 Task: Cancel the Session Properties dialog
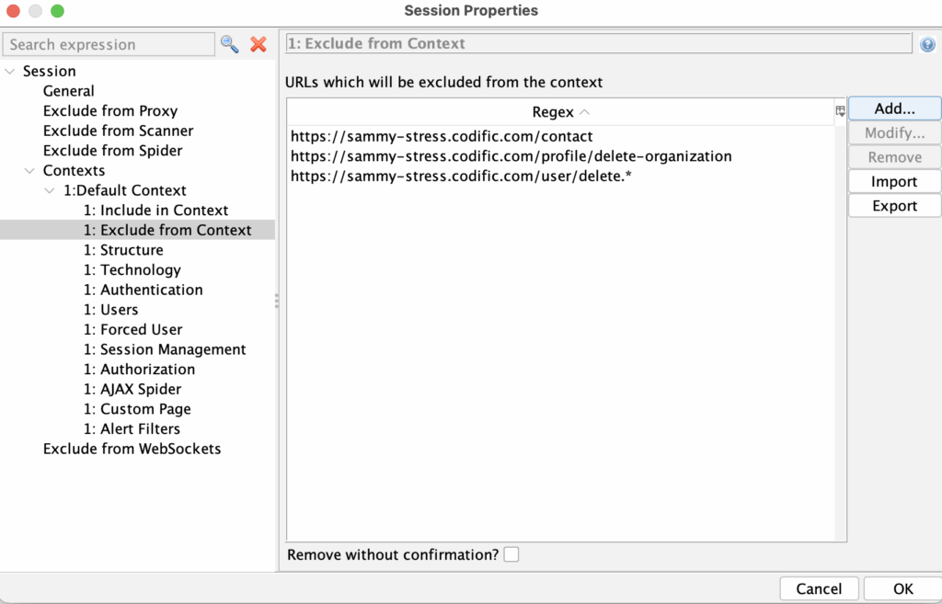818,588
